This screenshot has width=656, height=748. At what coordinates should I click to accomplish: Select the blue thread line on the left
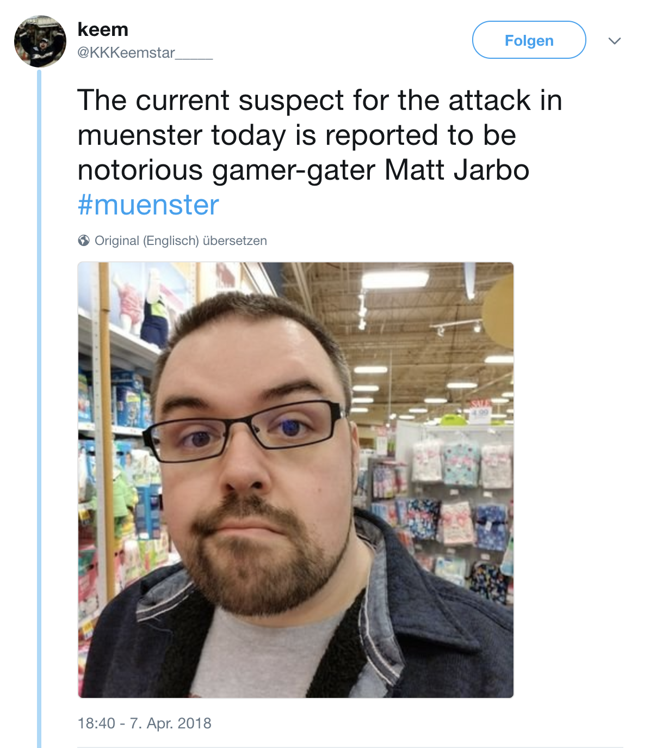pyautogui.click(x=39, y=408)
